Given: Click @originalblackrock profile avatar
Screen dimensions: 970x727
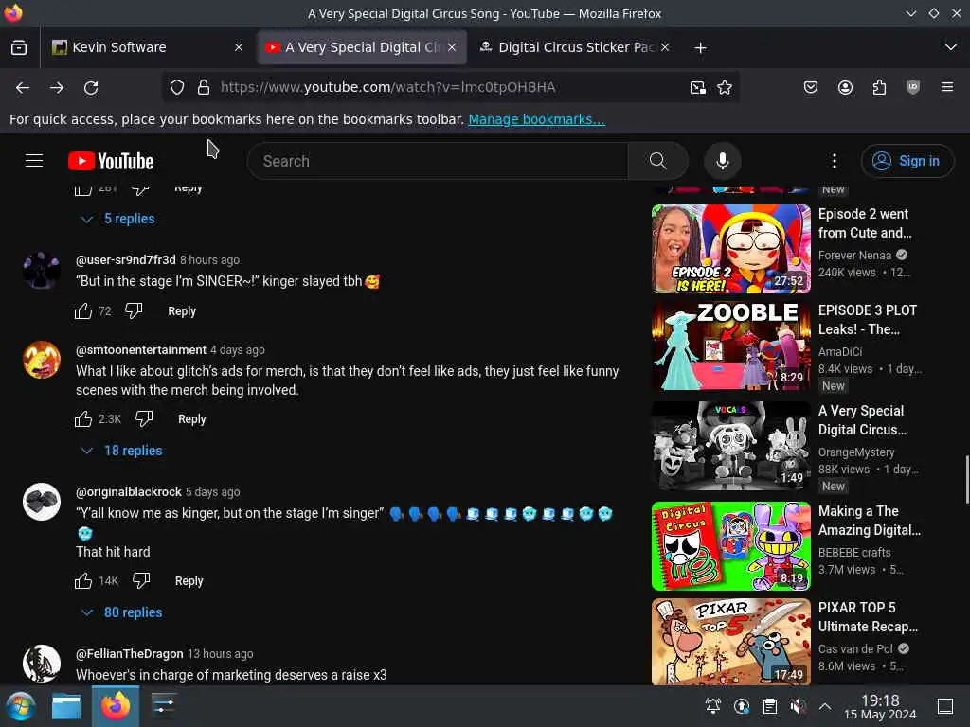Looking at the screenshot, I should point(42,502).
